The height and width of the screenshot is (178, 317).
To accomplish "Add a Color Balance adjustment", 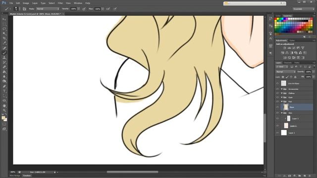I will [287, 53].
